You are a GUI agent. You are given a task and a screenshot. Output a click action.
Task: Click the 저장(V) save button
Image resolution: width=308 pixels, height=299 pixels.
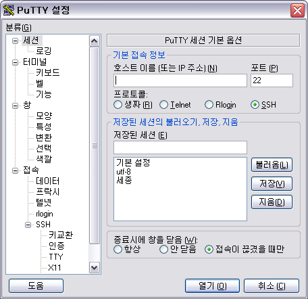coord(272,184)
